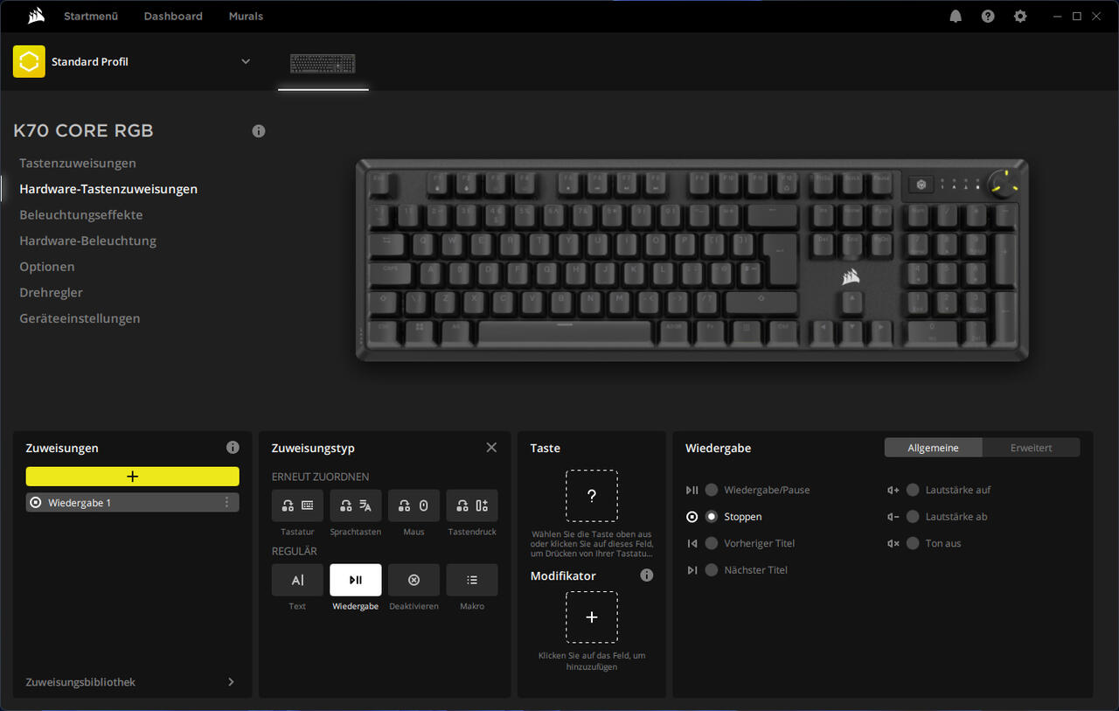The height and width of the screenshot is (711, 1119).
Task: Add new assignment with yellow plus button
Action: point(132,476)
